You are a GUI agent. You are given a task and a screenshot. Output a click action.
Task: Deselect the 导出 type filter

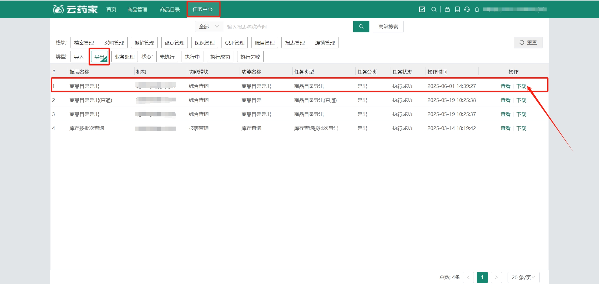[x=99, y=57]
